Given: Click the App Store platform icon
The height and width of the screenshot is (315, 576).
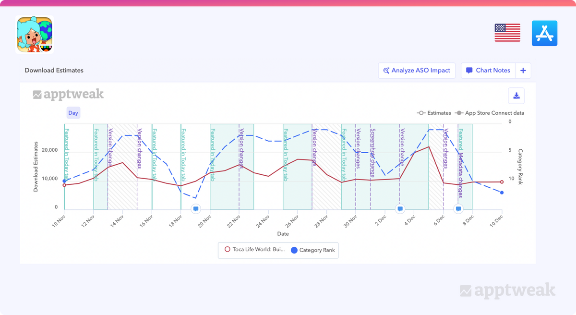Looking at the screenshot, I should coord(544,33).
